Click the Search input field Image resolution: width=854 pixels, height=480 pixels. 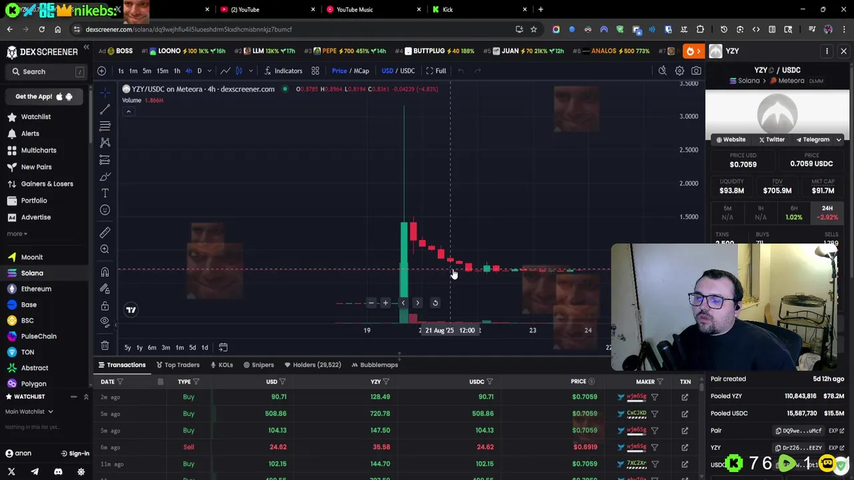(47, 71)
